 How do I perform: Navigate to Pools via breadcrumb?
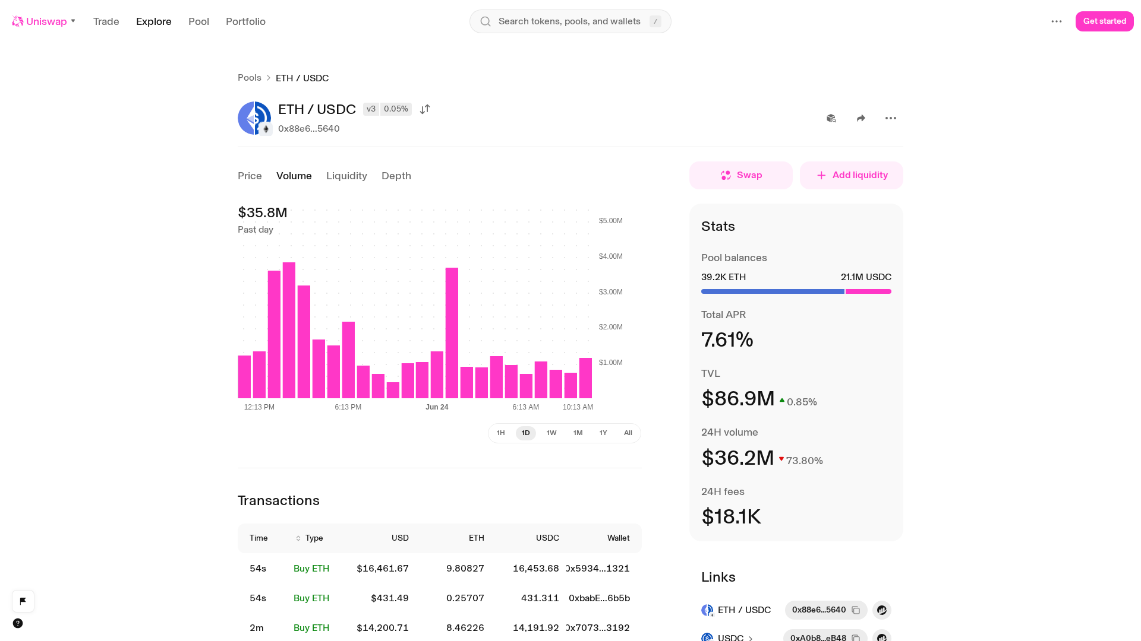250,78
